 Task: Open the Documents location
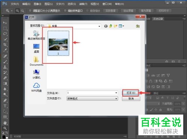pyautogui.click(x=36, y=61)
